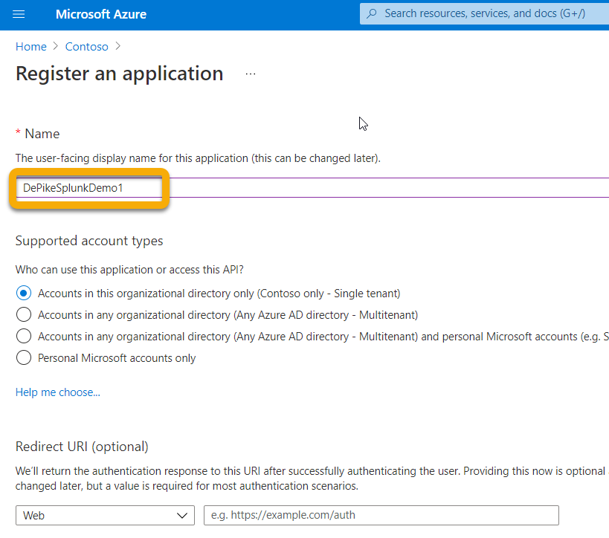
Task: Click the Help me choose link
Action: click(x=58, y=392)
